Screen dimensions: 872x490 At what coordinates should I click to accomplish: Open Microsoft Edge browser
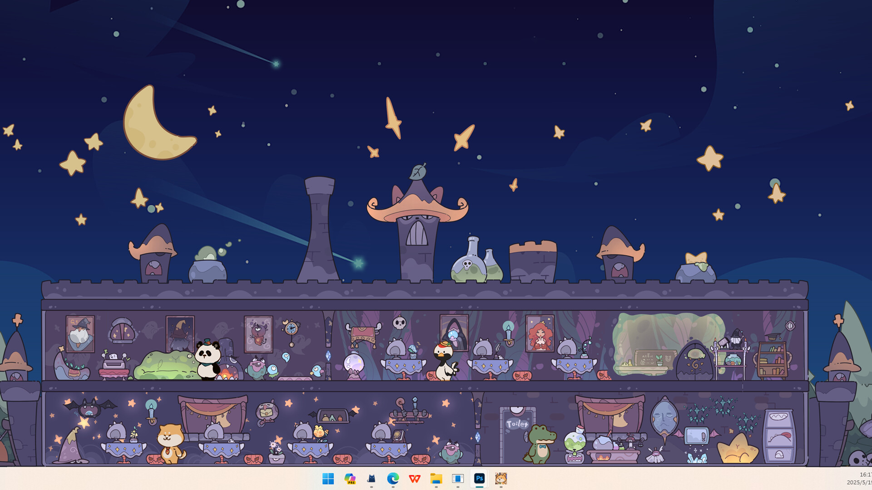pos(393,478)
